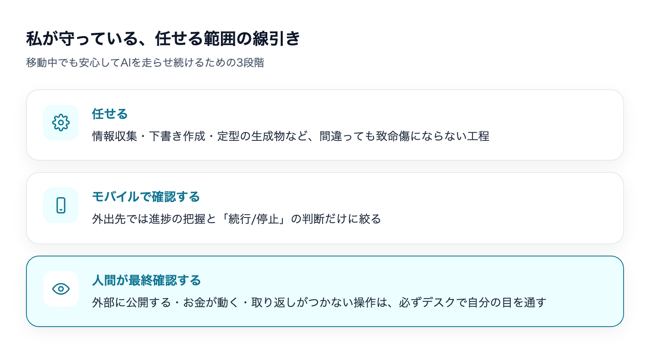Click the 「続行/停止」 phrase in mobile card
Viewport: 650px width, 353px height.
[x=253, y=219]
